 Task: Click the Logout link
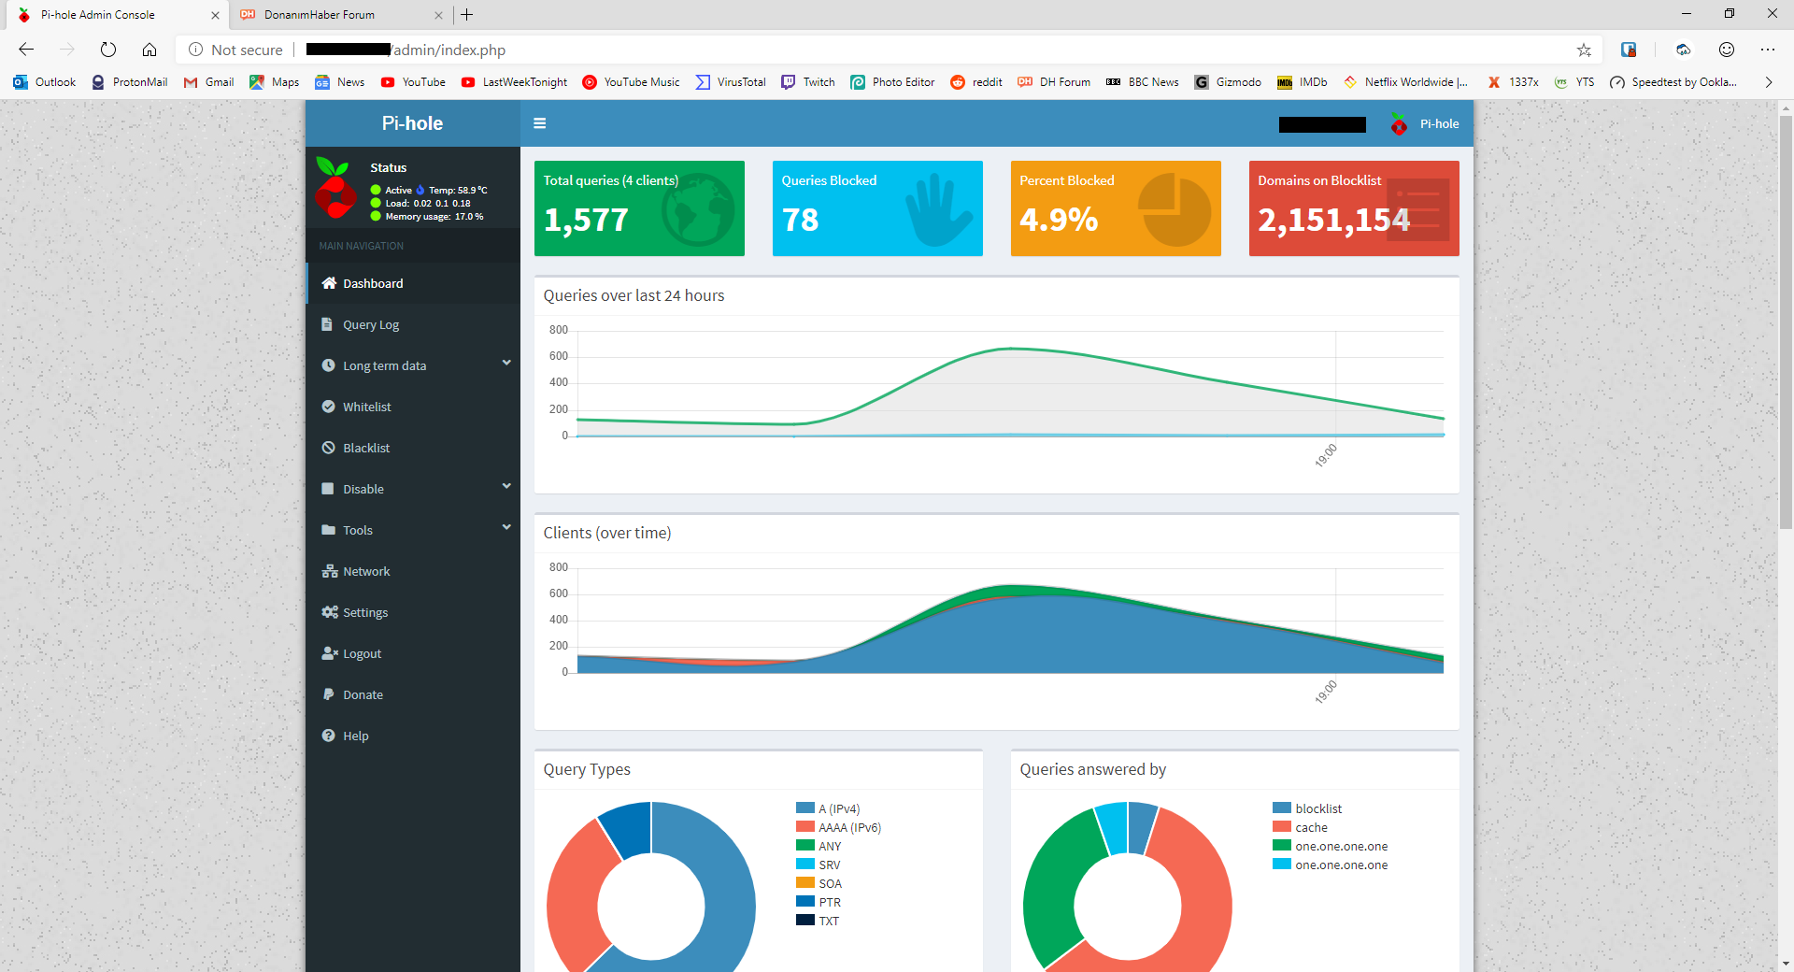(x=413, y=653)
